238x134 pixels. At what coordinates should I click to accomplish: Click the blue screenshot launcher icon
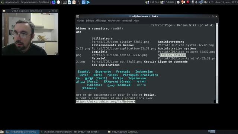pos(83,2)
